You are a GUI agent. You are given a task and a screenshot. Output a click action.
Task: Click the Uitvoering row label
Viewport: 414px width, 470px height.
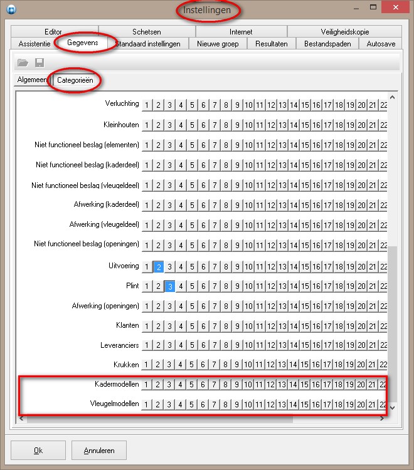[124, 266]
